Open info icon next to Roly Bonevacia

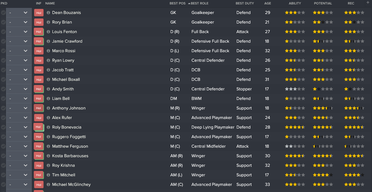tap(48, 127)
